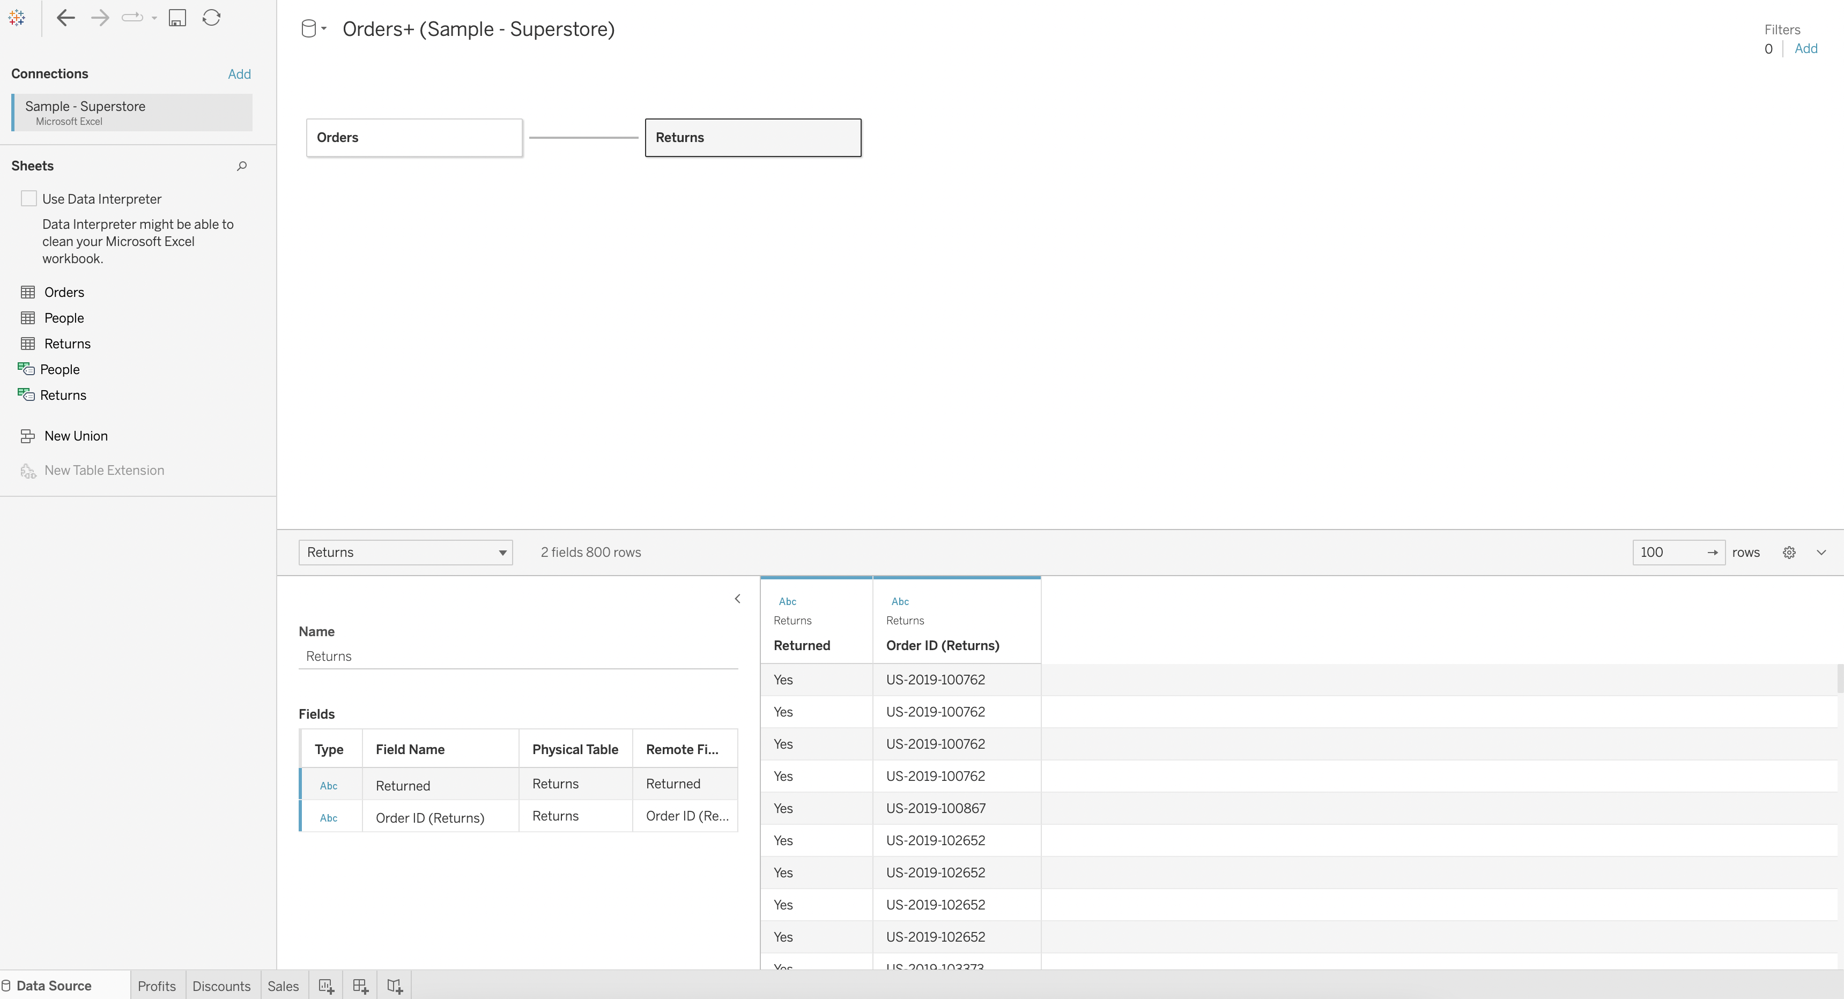This screenshot has width=1844, height=999.
Task: Create a new story via bottom toolbar icon
Action: click(395, 986)
